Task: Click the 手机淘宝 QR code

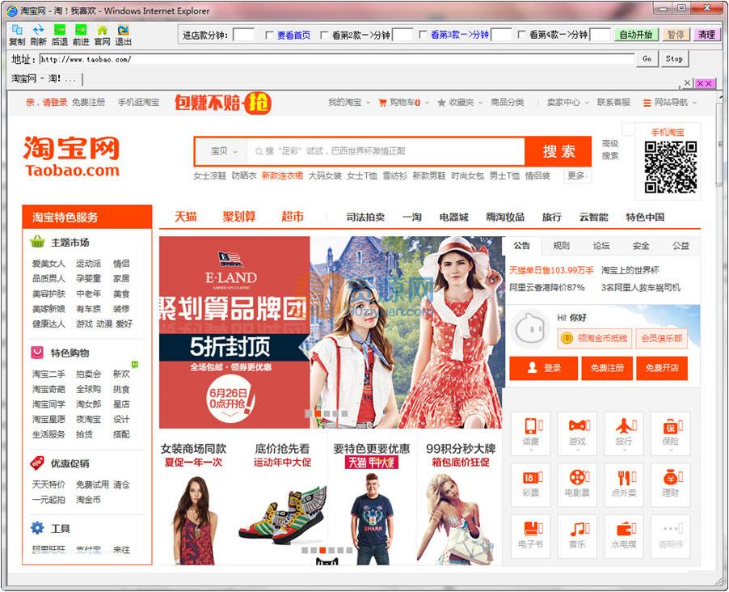Action: coord(671,167)
